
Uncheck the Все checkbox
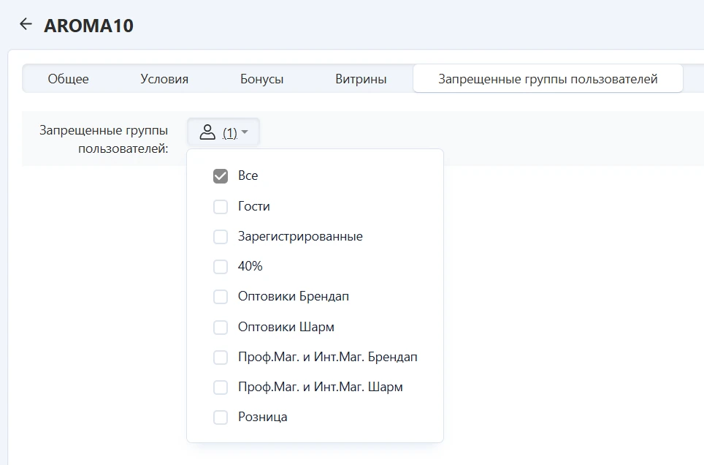(221, 176)
